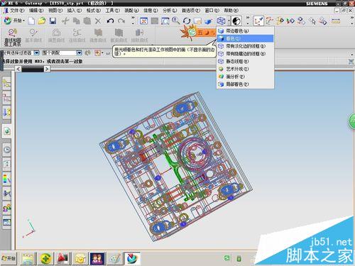Choose 静态线框 static wireframe
Viewport: 355px width, 266px height.
(245, 61)
